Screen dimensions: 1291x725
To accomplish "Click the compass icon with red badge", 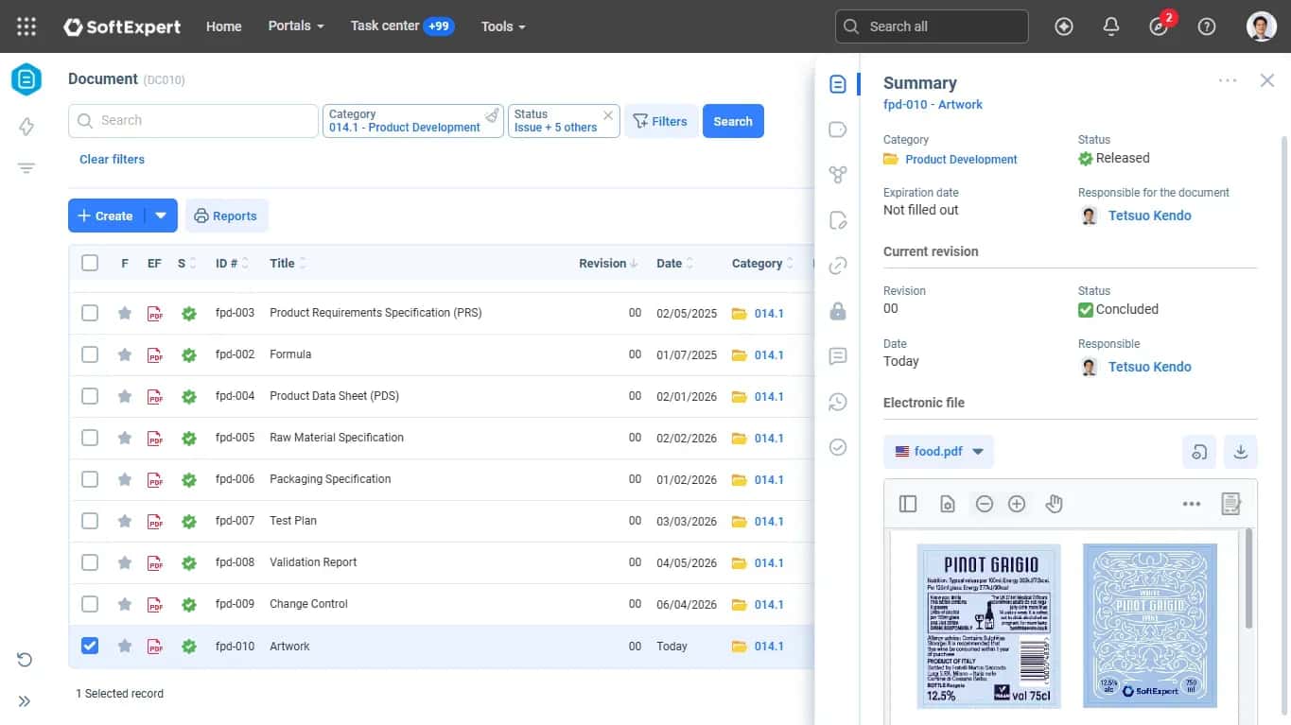I will pyautogui.click(x=1160, y=26).
